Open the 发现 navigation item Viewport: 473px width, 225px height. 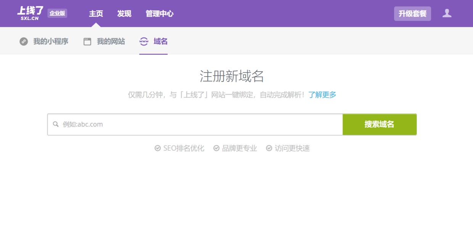coord(124,13)
